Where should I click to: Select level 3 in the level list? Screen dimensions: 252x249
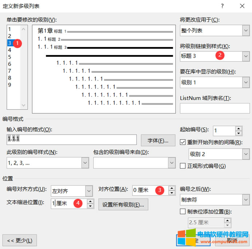13,43
